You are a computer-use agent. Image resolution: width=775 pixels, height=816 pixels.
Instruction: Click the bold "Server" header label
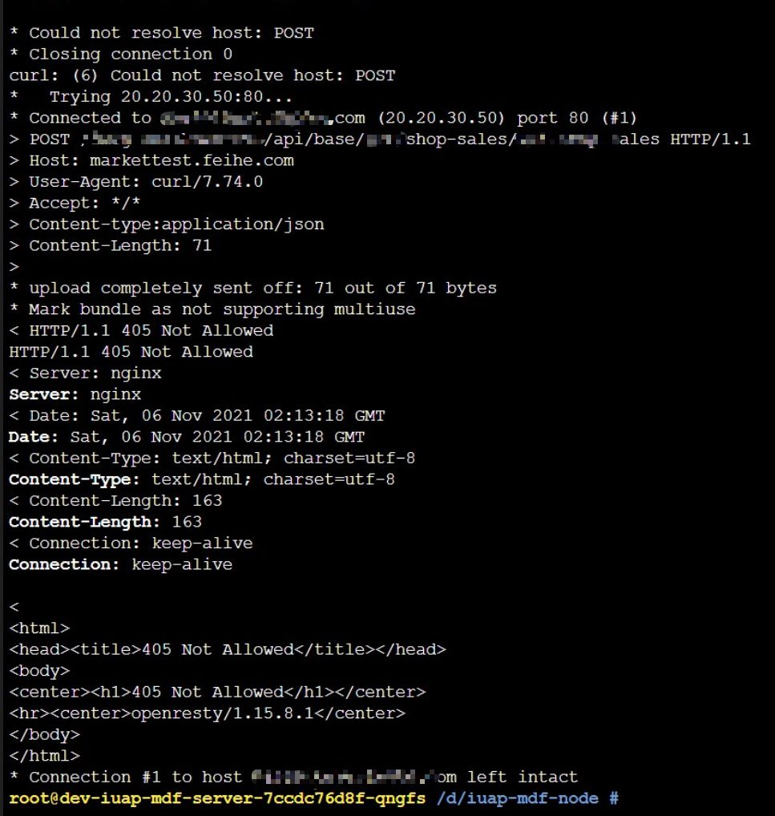[x=43, y=394]
